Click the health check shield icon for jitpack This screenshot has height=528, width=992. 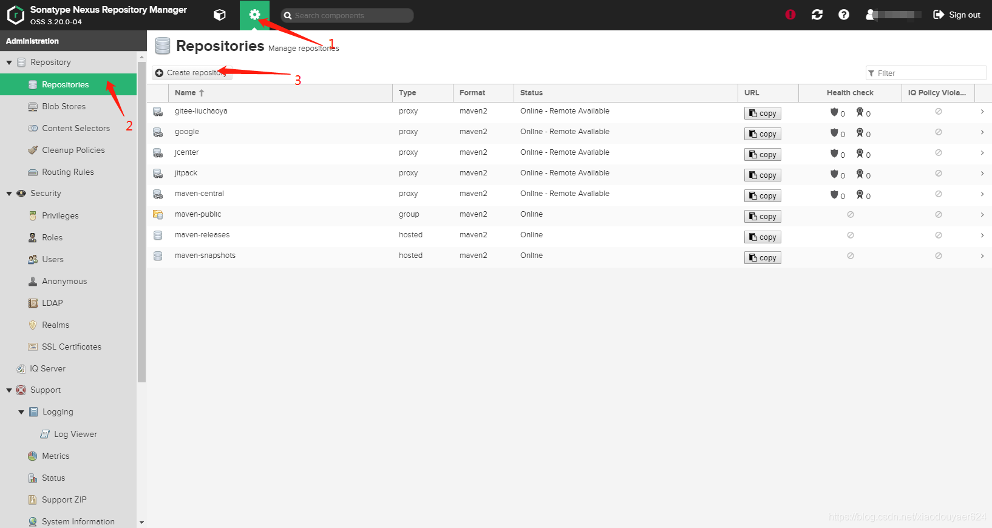pyautogui.click(x=834, y=174)
